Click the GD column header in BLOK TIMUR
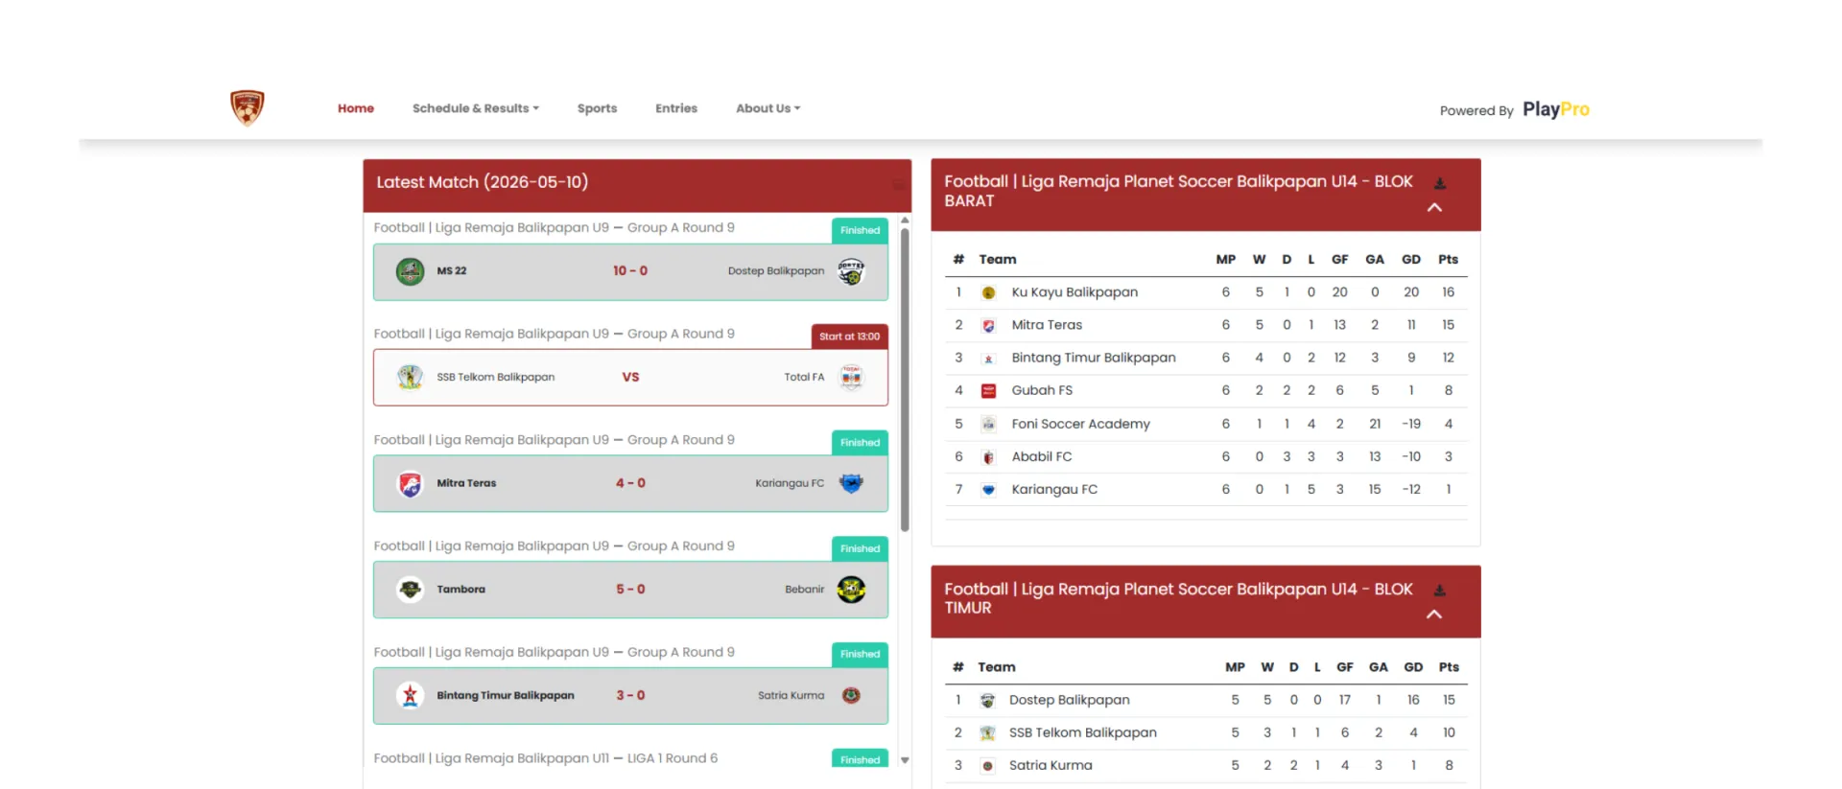The width and height of the screenshot is (1842, 789). (1413, 667)
